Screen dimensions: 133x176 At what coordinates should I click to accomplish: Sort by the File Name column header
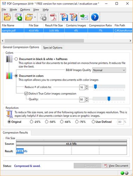(12, 25)
